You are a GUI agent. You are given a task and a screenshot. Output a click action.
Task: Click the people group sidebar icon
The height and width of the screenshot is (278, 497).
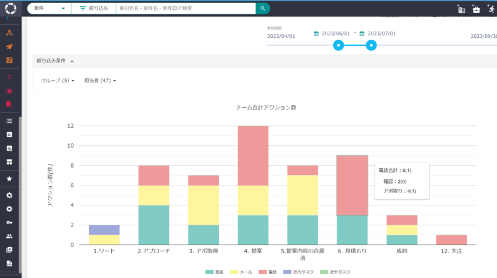coord(9,236)
